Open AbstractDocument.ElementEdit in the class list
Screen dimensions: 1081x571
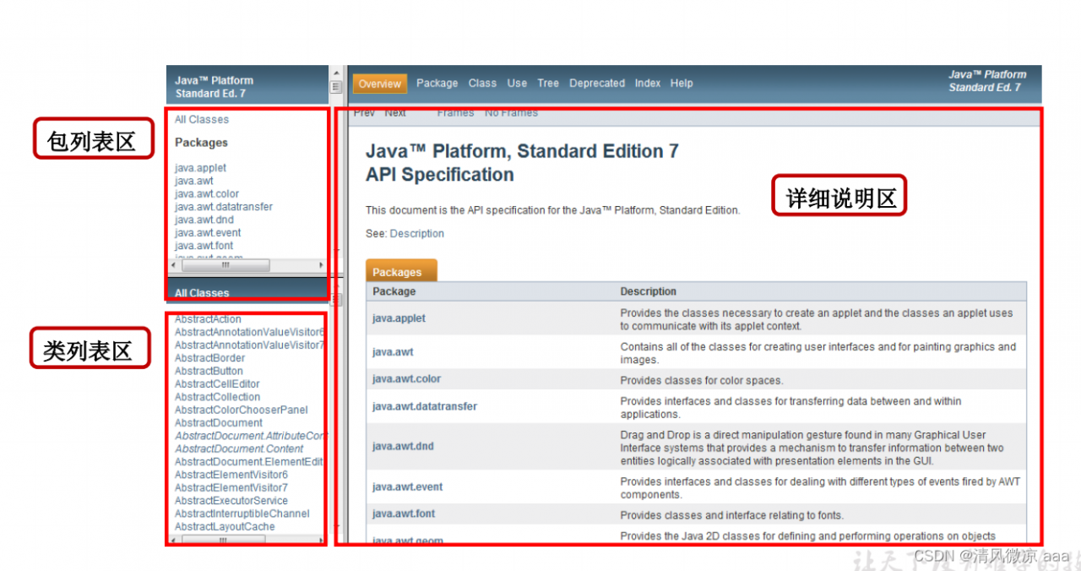[249, 462]
